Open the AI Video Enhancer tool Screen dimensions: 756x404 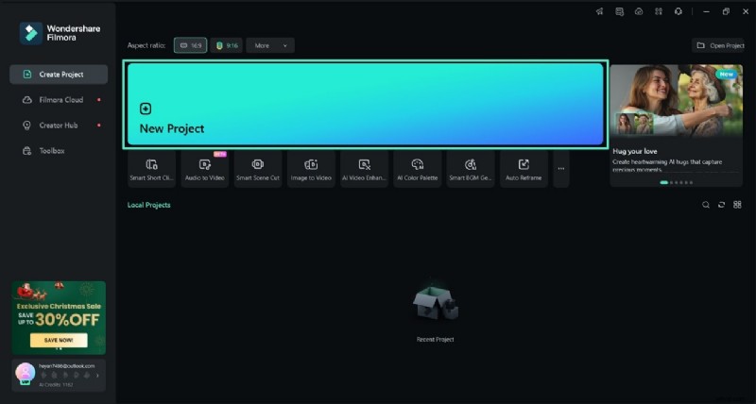point(364,169)
